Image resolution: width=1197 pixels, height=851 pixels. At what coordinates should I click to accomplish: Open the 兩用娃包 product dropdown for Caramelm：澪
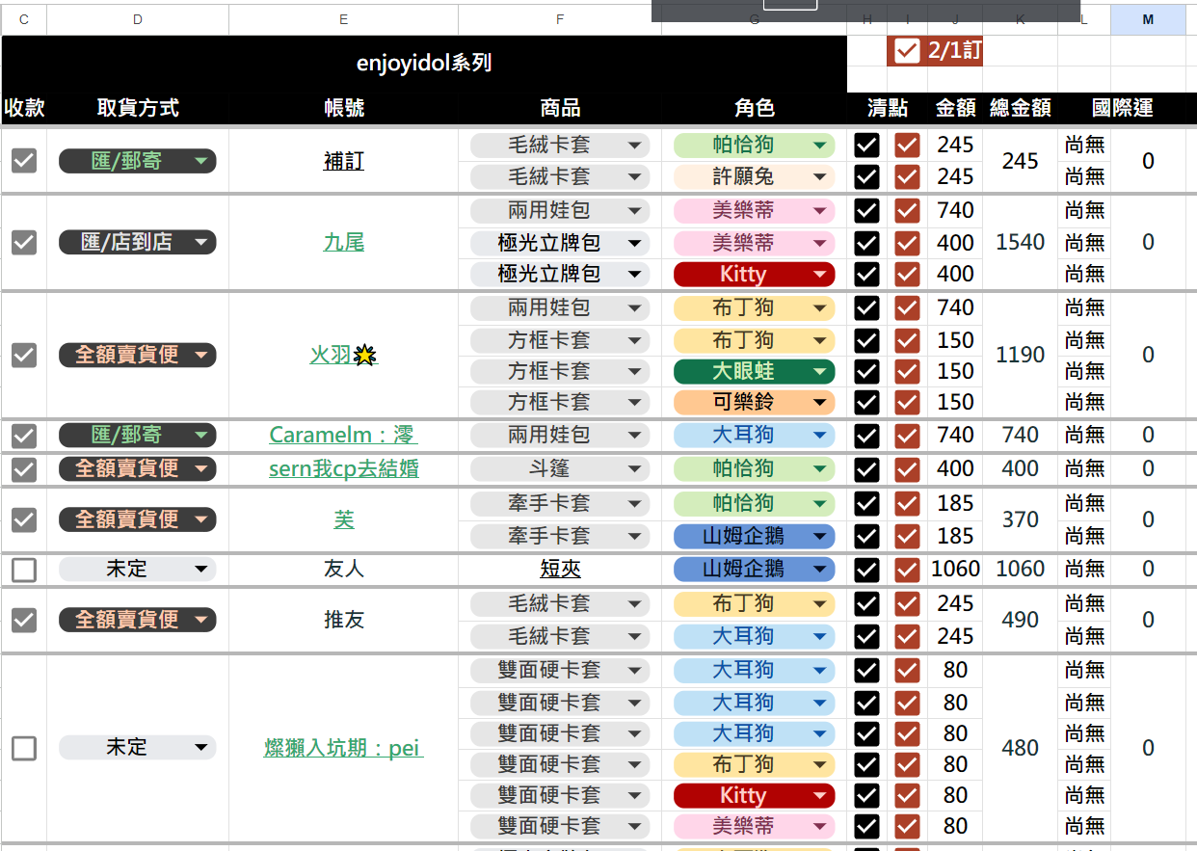(x=561, y=436)
